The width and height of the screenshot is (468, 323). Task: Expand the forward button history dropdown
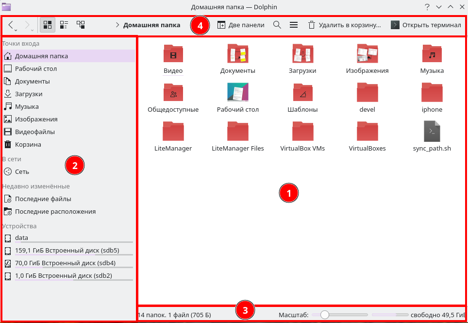pos(32,30)
